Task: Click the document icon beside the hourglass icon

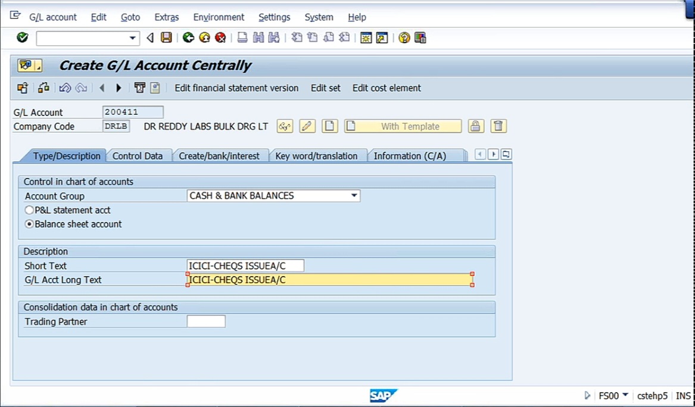Action: click(x=155, y=87)
